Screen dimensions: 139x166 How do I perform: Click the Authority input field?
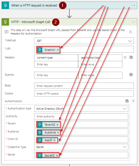tap(81, 117)
